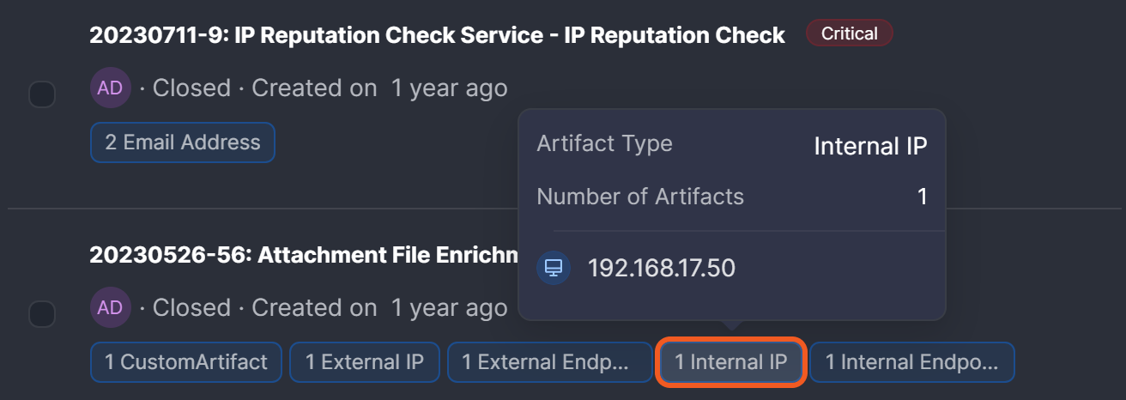Click the 2 Email Address artifact tag
The image size is (1126, 400).
(x=182, y=142)
